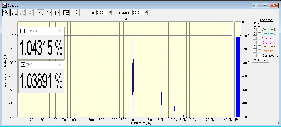Close the THD readout panel
The height and width of the screenshot is (127, 281).
60,64
